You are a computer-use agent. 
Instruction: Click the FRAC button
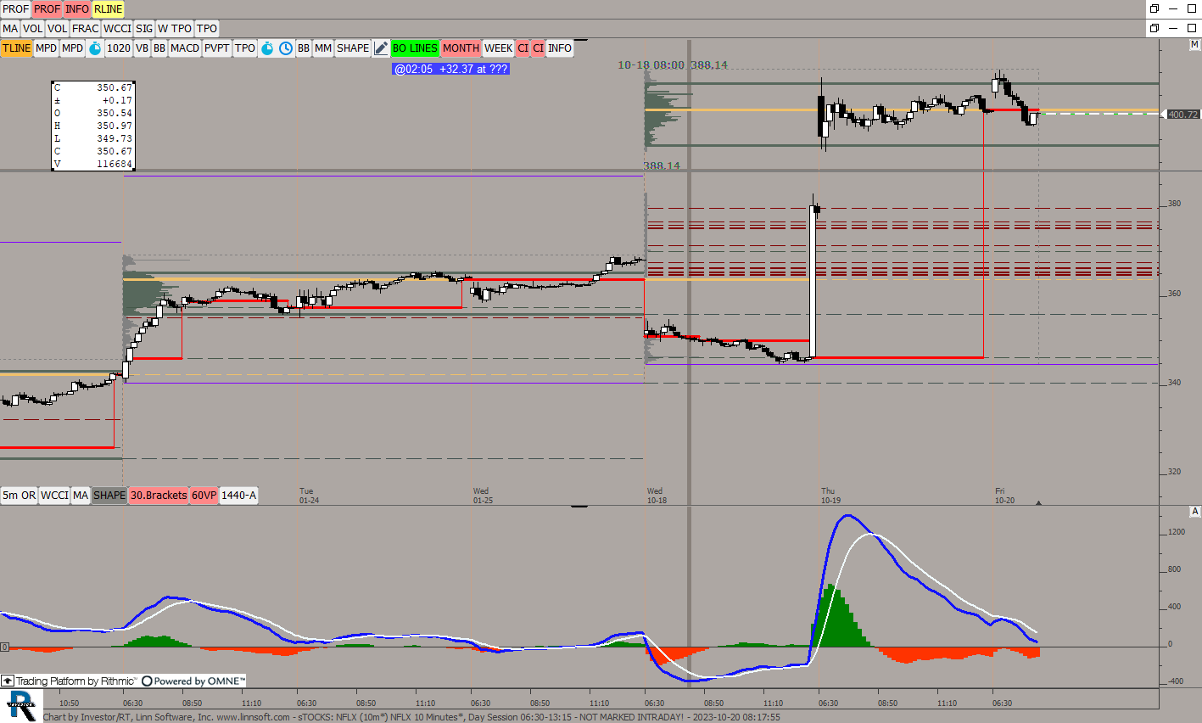86,29
